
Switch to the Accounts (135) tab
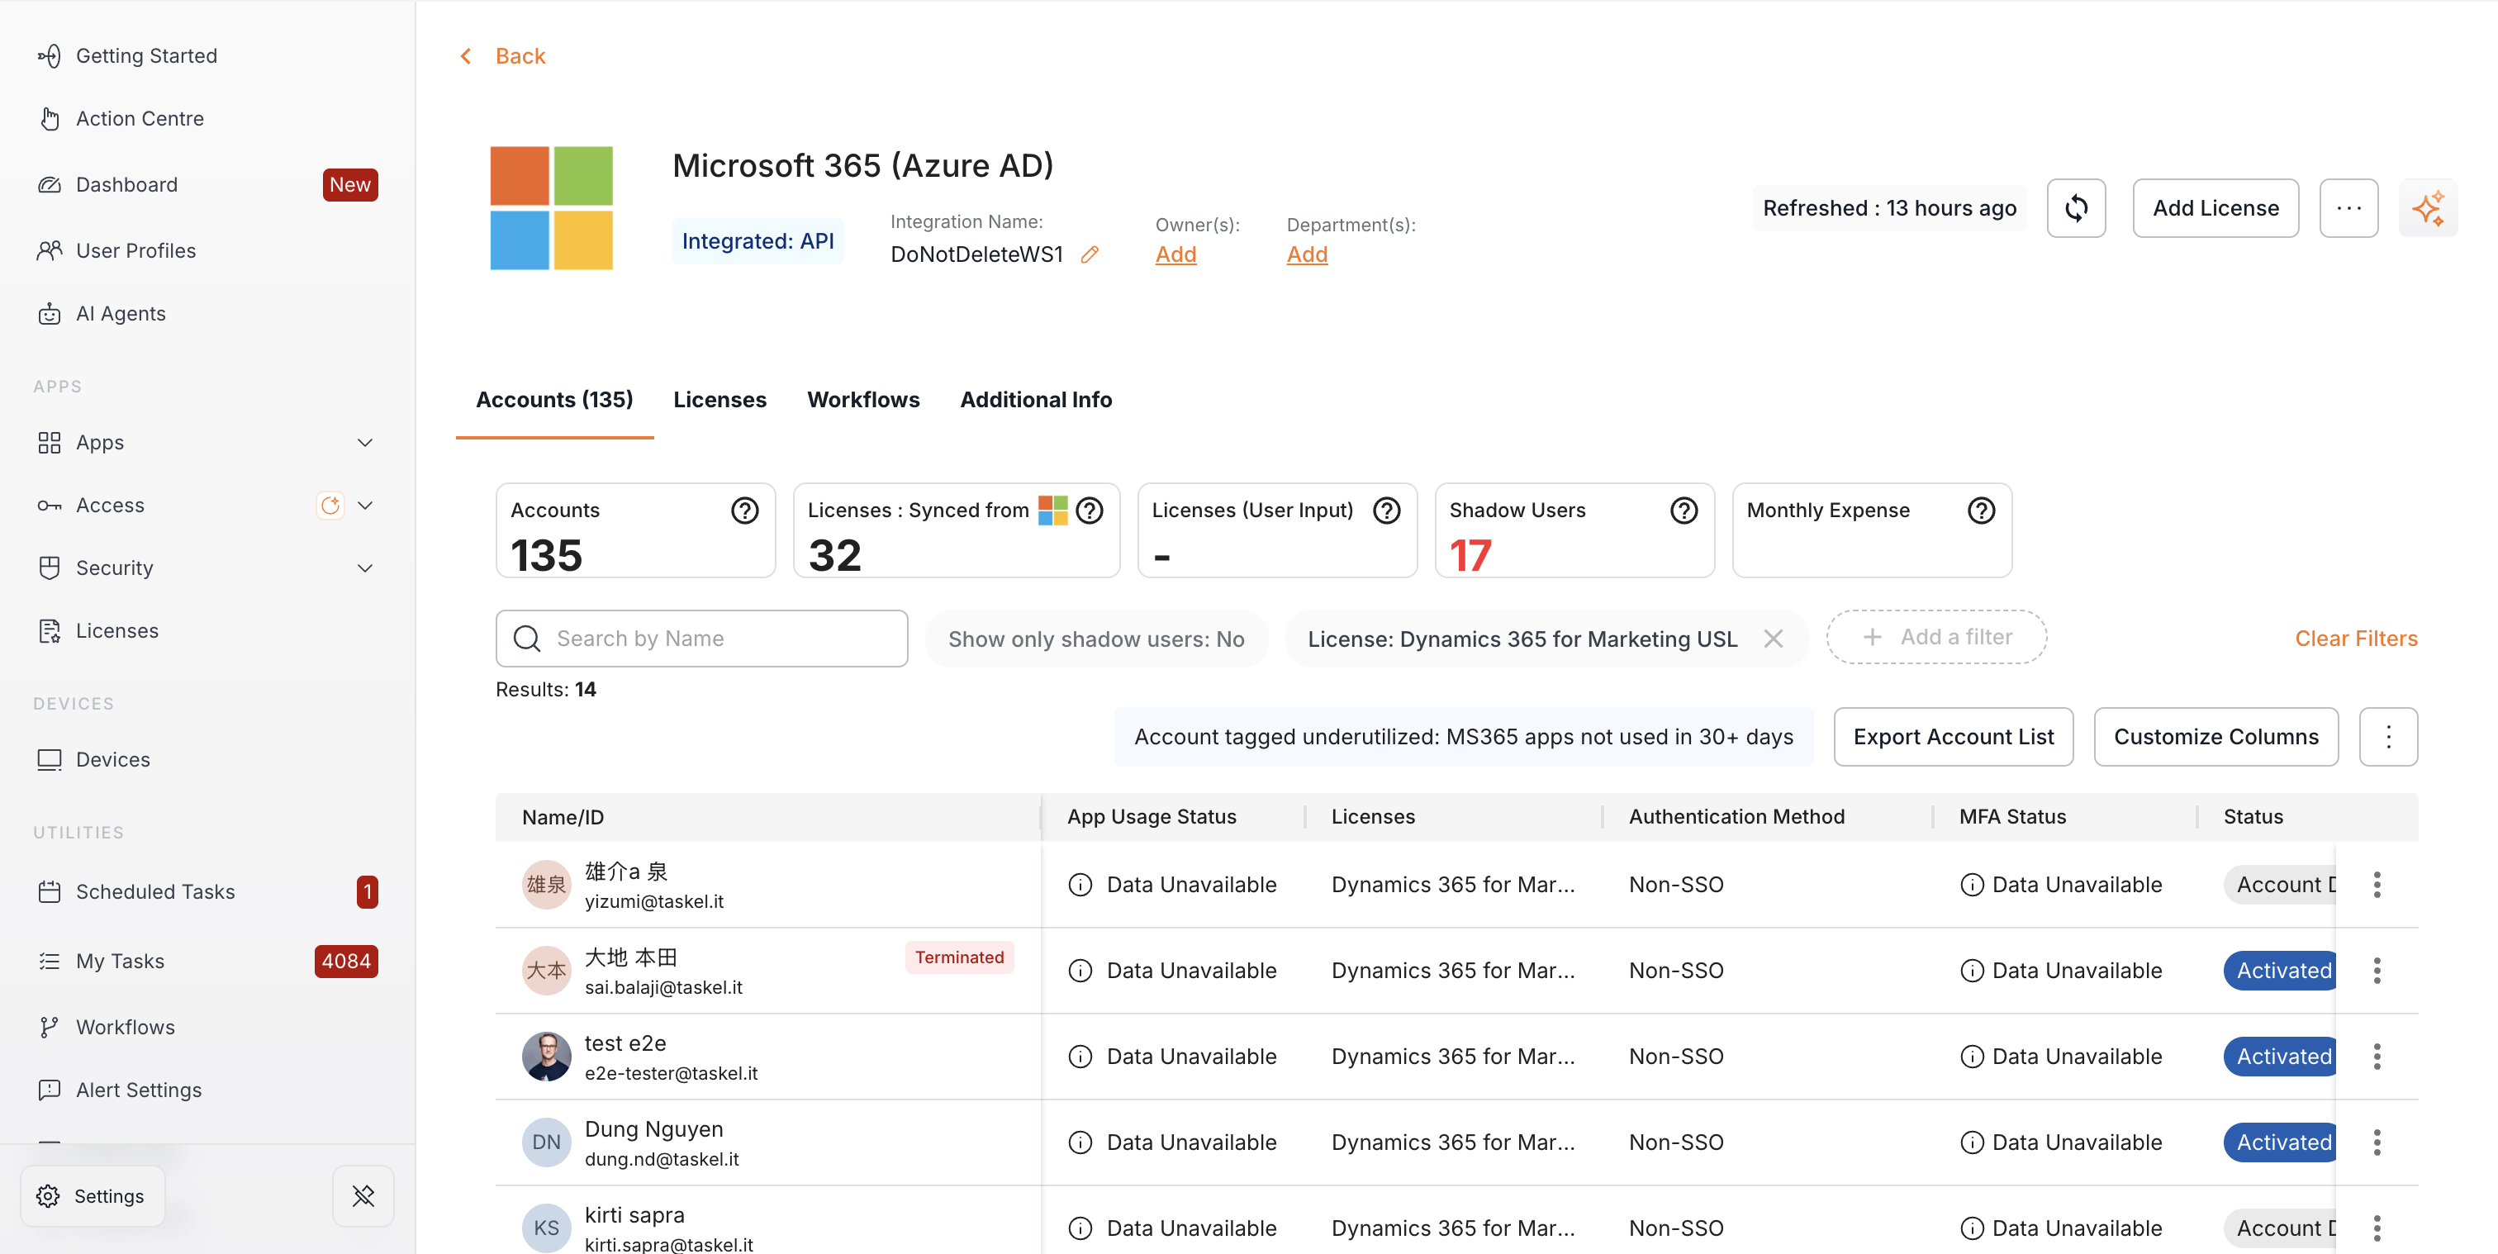554,400
